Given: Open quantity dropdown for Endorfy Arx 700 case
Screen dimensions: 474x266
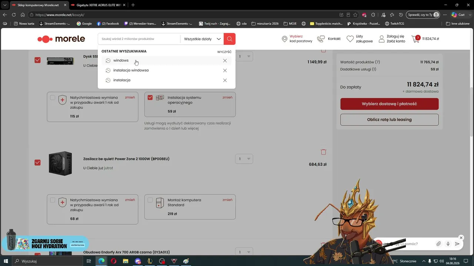Looking at the screenshot, I should (x=244, y=252).
